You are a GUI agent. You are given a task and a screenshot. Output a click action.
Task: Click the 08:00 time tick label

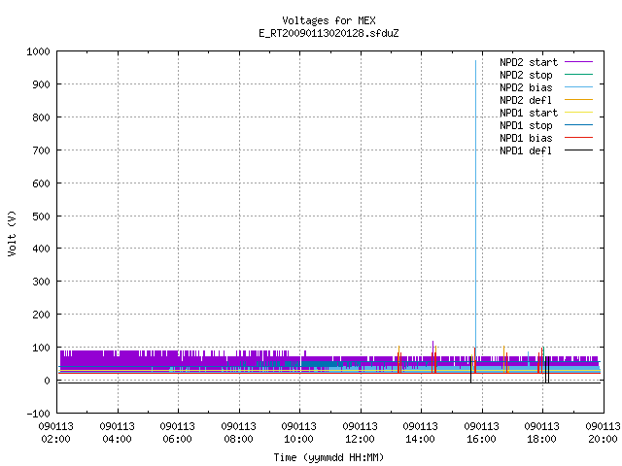point(238,439)
